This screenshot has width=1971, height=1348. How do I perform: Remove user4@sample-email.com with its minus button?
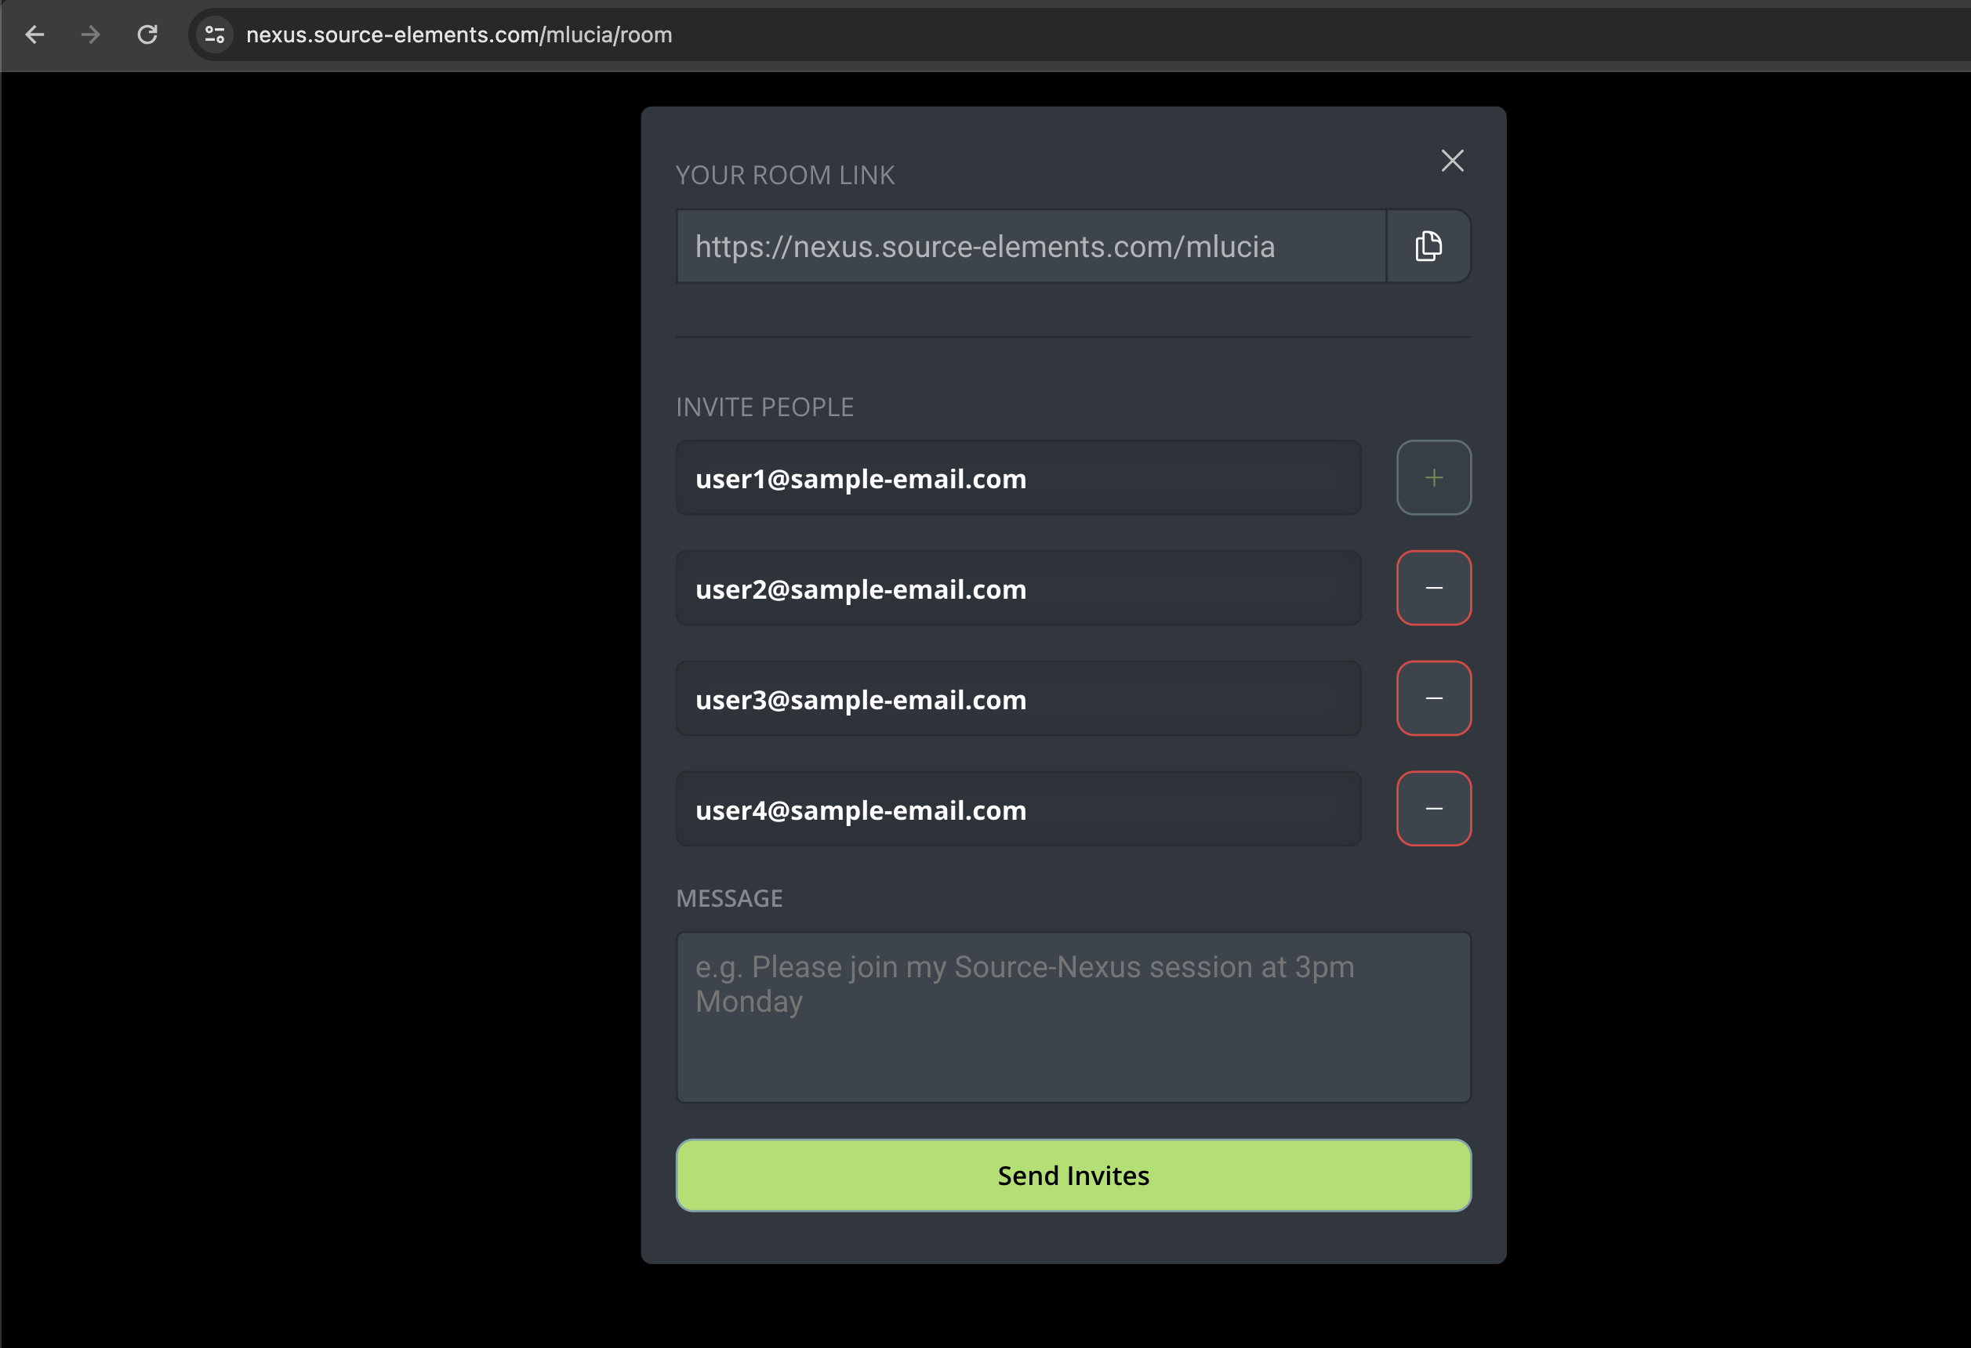(x=1433, y=808)
